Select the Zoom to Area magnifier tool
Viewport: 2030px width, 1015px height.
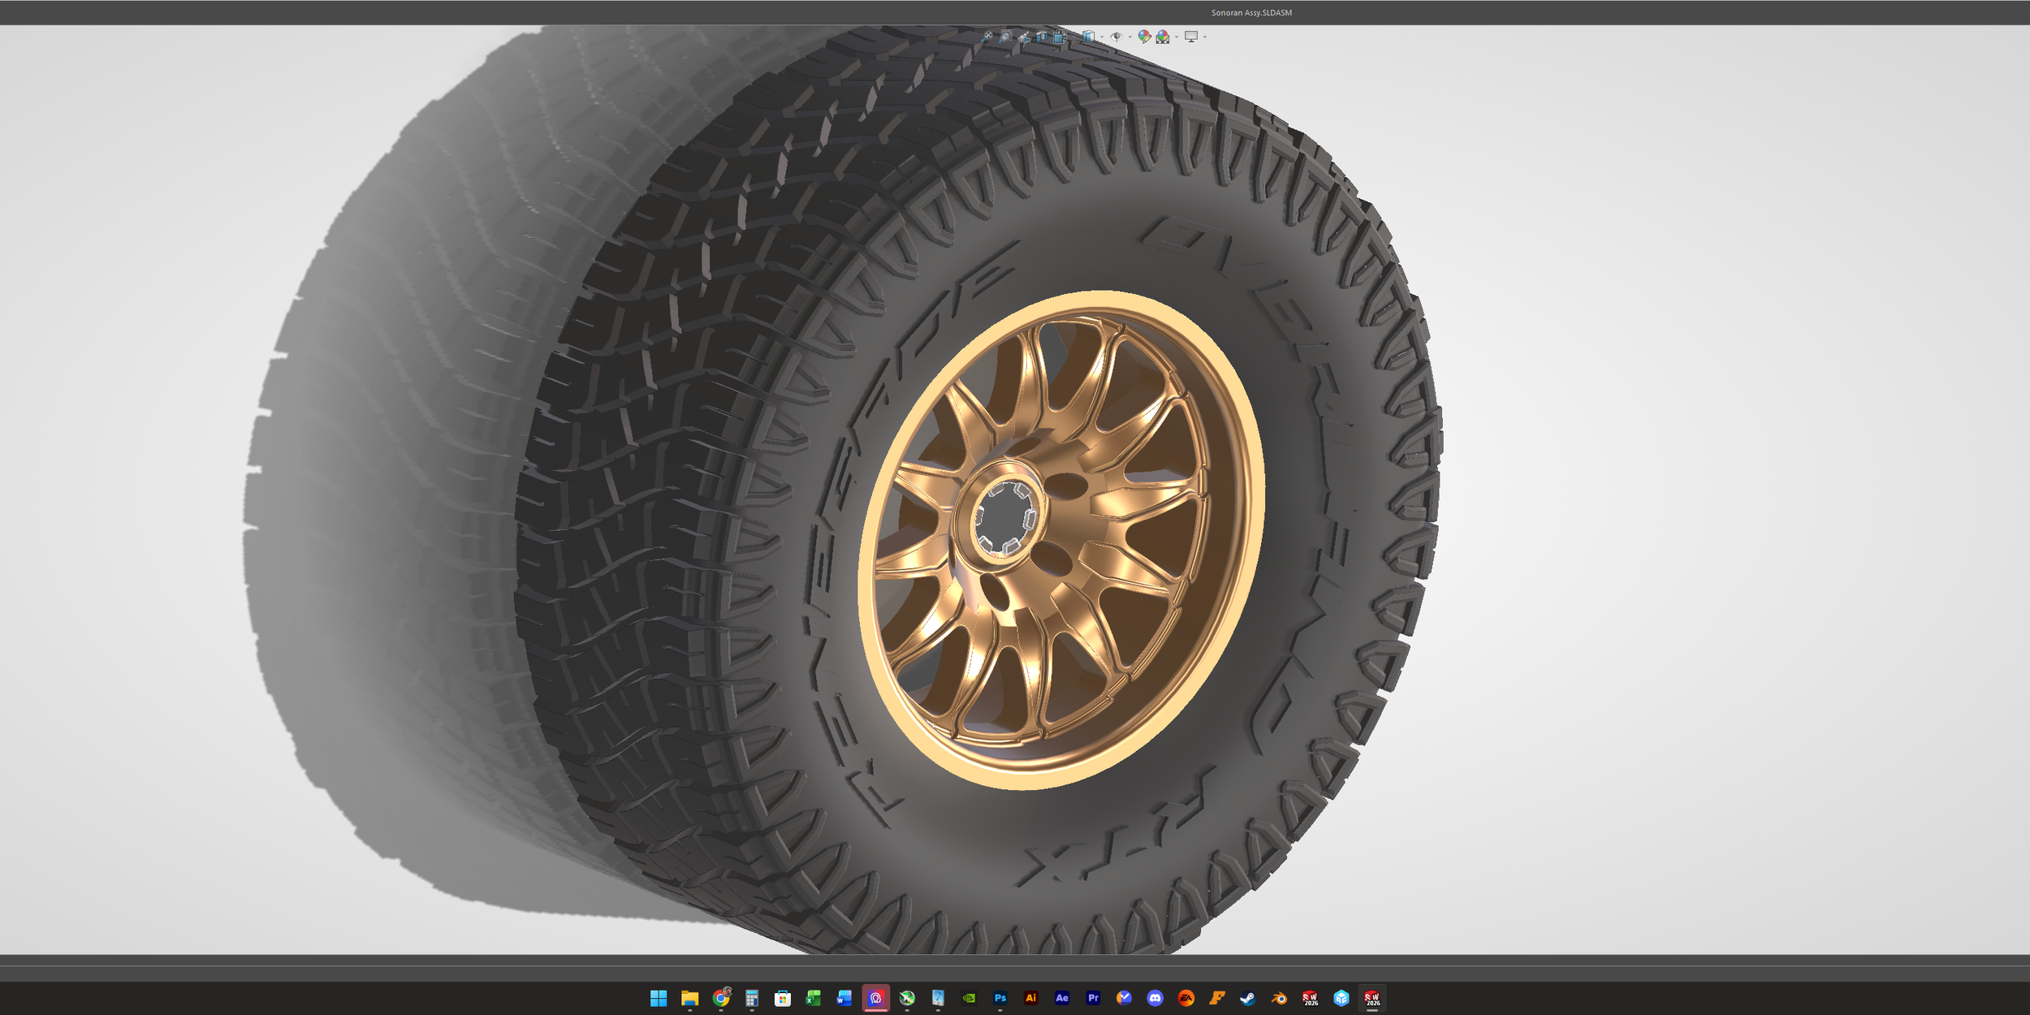pos(1005,37)
